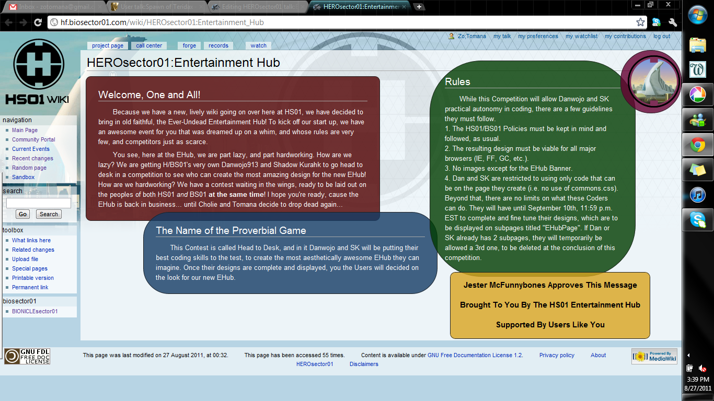
Task: Open Sticky Notes from the taskbar
Action: (x=698, y=170)
